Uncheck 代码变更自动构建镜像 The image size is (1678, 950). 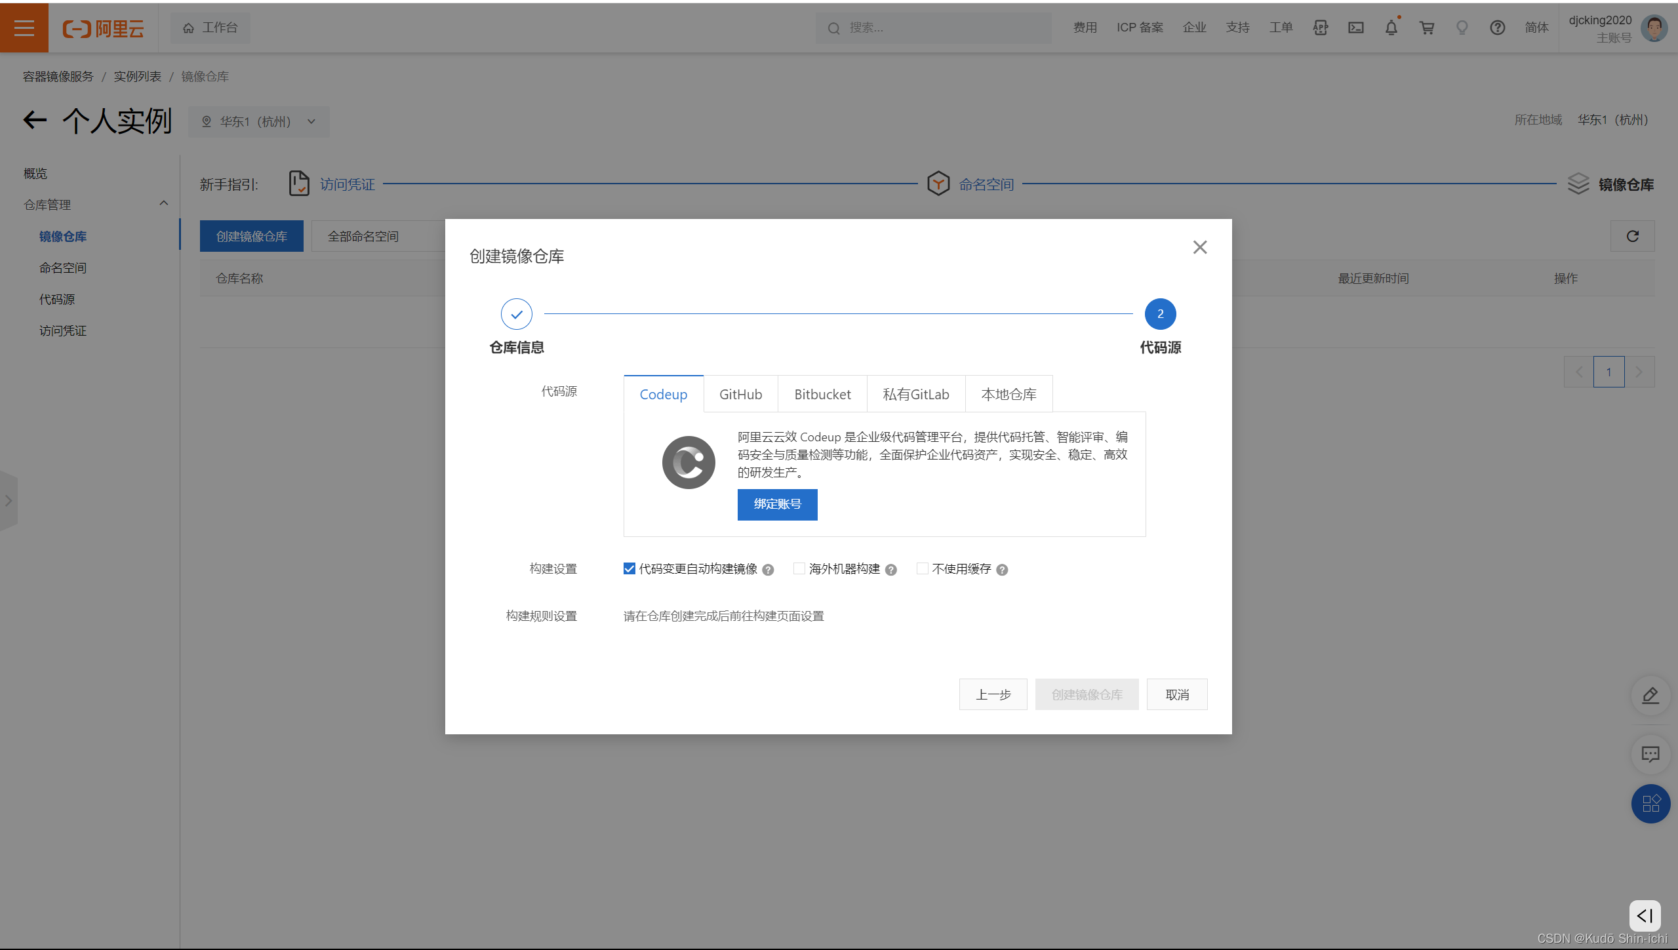[629, 568]
